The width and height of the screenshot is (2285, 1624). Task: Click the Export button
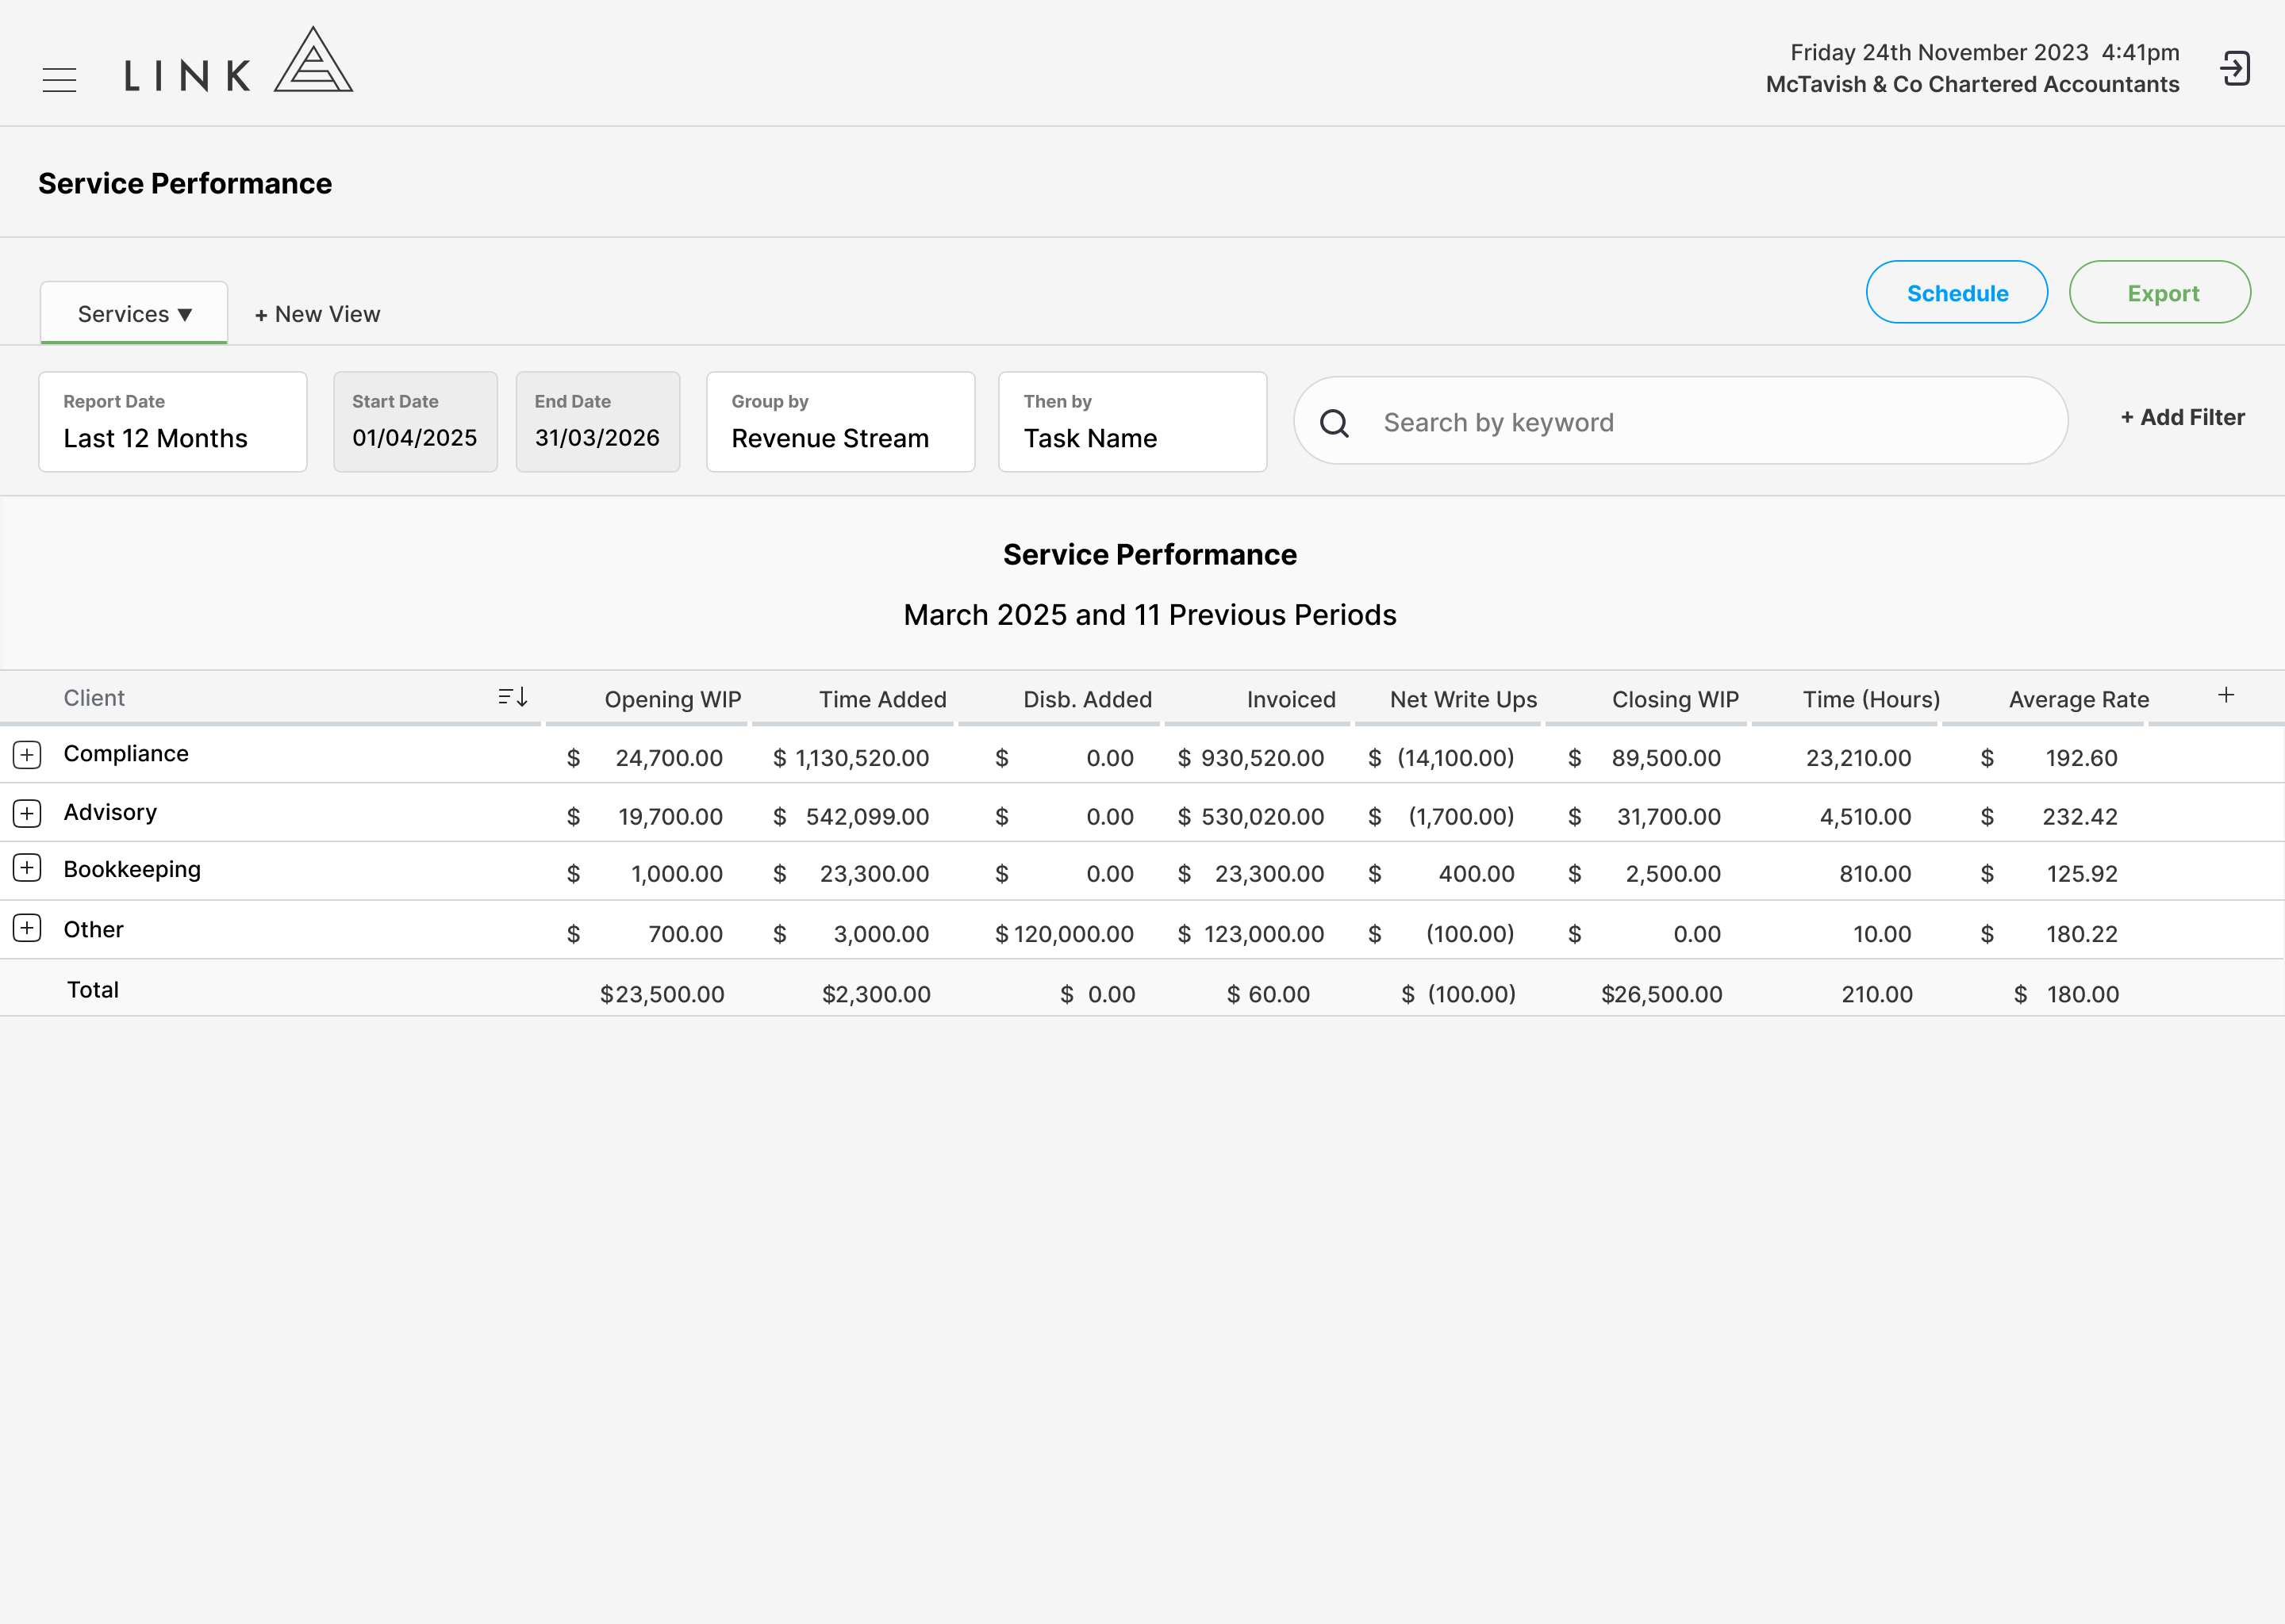point(2160,292)
